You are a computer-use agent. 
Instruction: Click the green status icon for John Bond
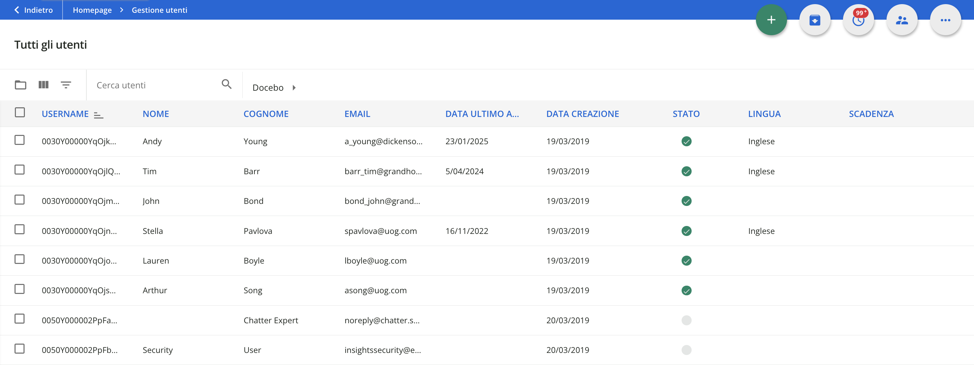[x=686, y=201]
